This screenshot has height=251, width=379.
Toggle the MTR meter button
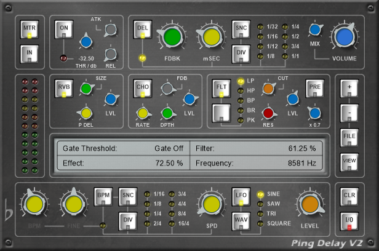pyautogui.click(x=30, y=30)
